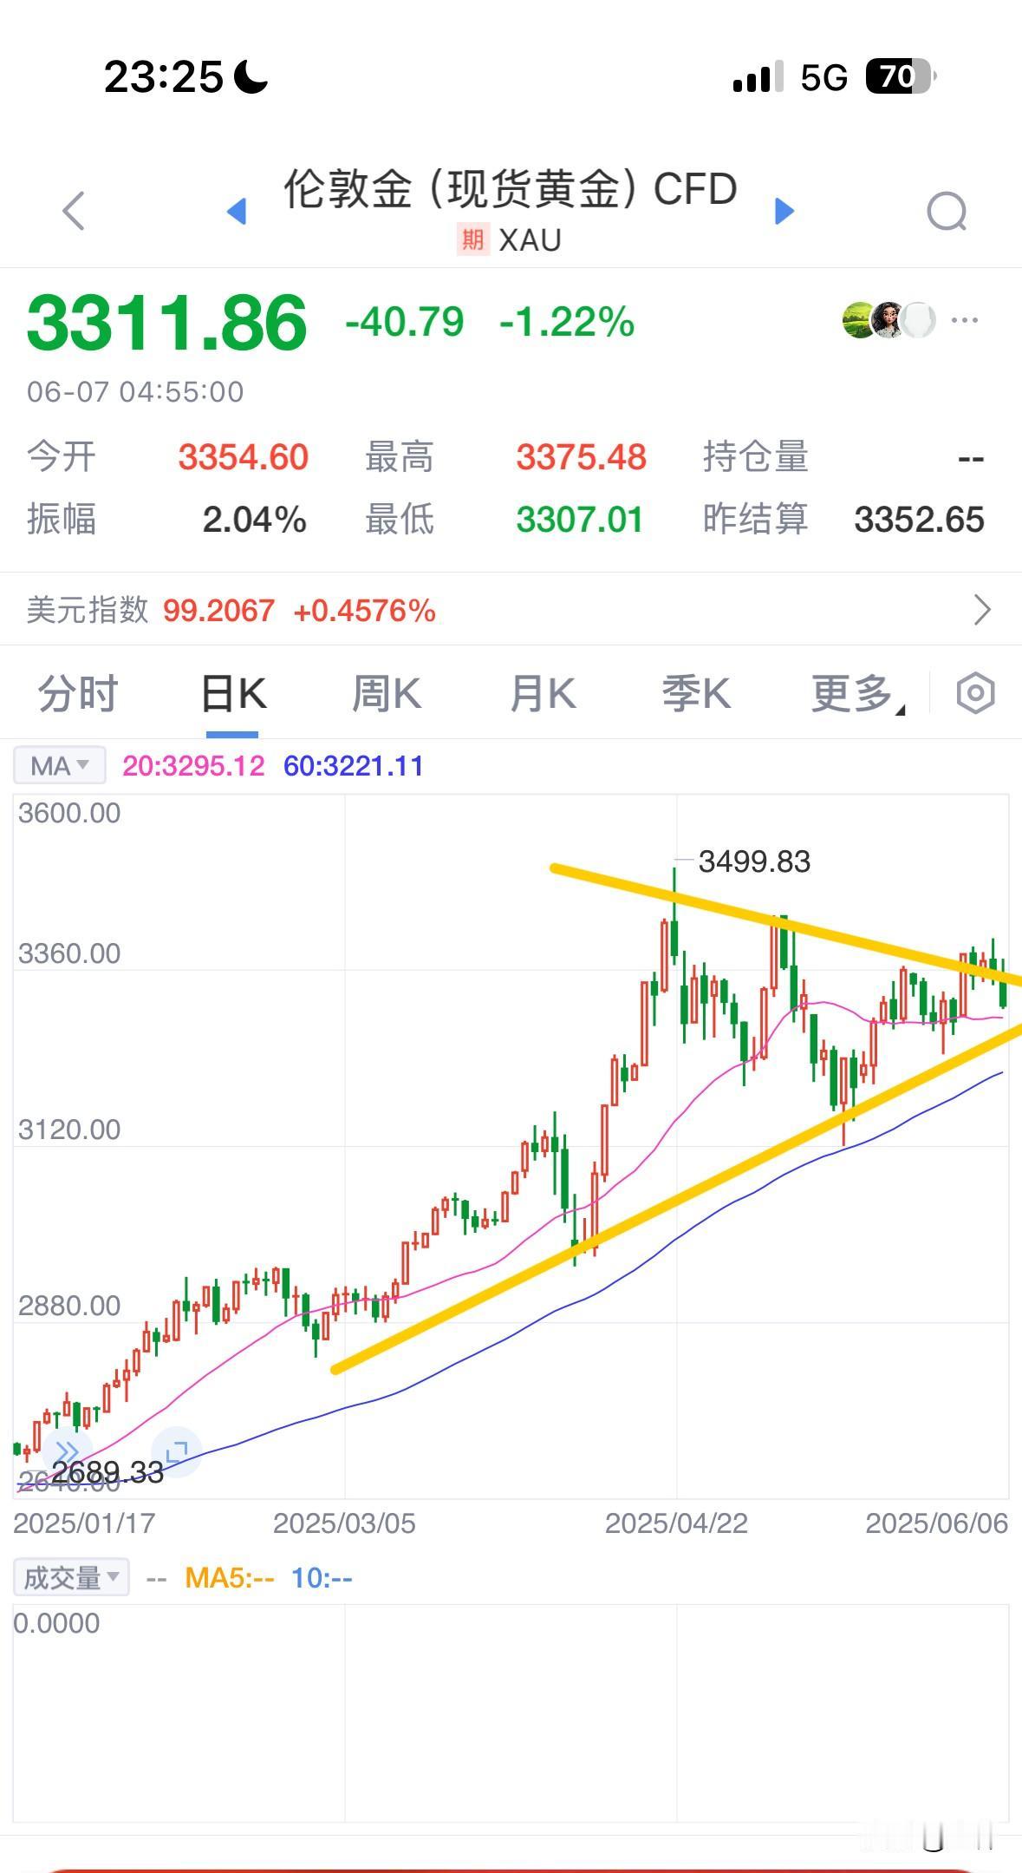Select the 季K tab
Screen dimensions: 1022x1873
696,694
